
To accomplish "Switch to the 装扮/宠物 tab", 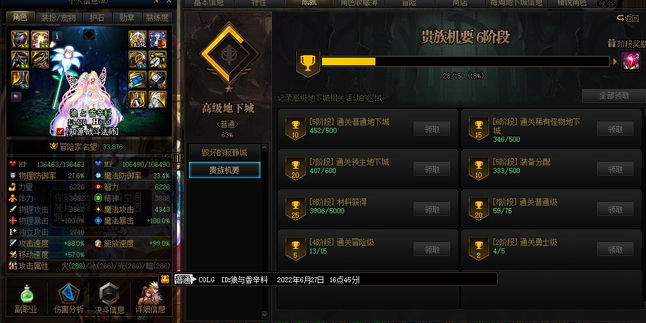I will (58, 18).
